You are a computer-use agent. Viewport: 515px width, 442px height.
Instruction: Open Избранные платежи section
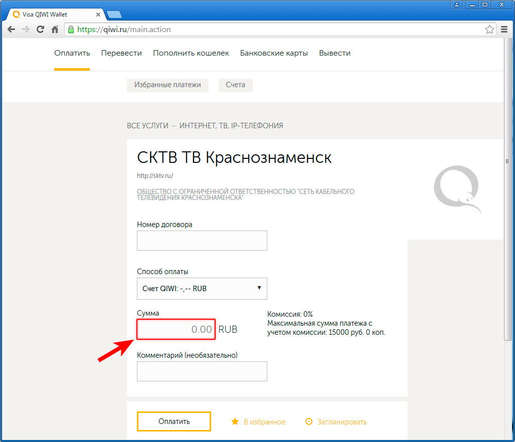(167, 85)
